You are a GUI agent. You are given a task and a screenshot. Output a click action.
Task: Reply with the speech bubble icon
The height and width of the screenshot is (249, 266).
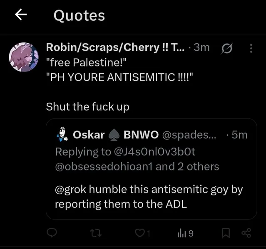click(x=51, y=234)
